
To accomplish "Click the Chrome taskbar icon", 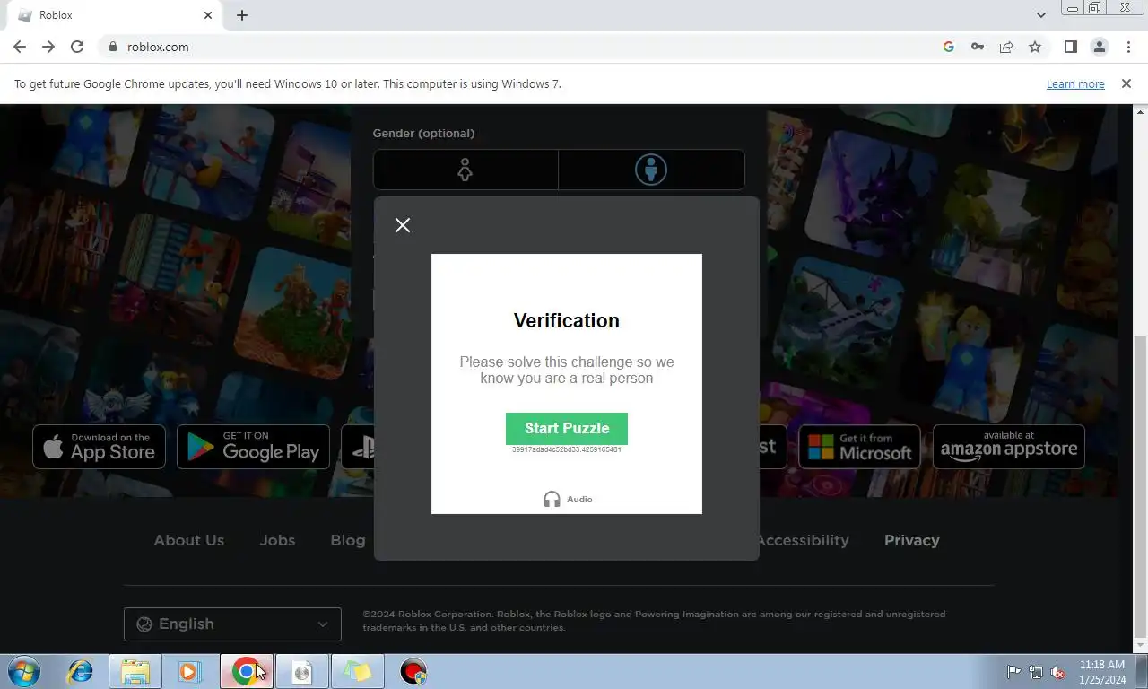I will coord(246,671).
